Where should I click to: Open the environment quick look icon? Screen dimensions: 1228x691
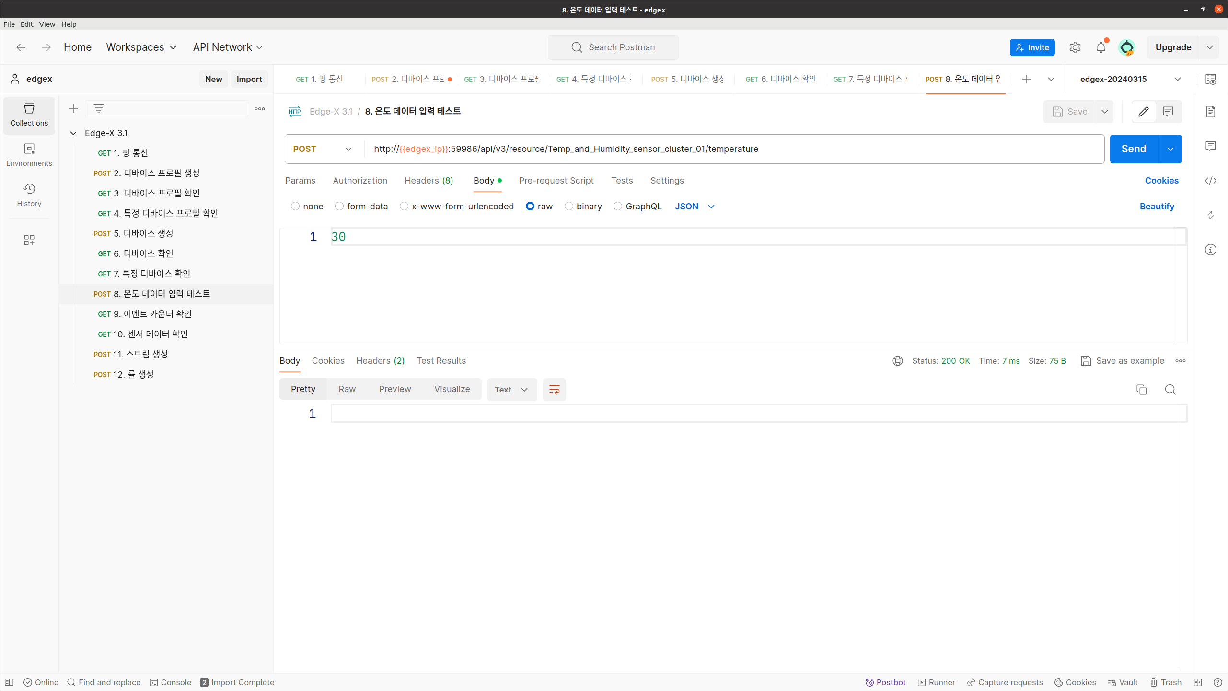click(1211, 80)
